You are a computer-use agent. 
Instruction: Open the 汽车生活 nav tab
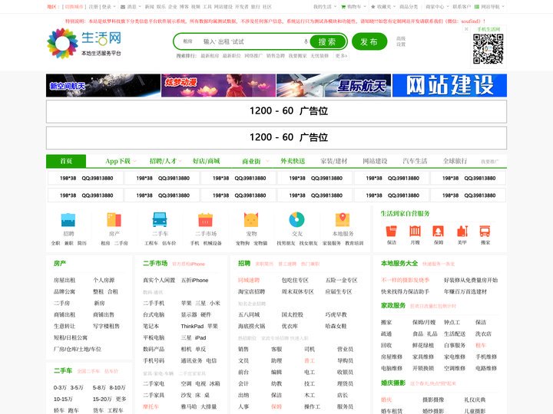click(415, 161)
